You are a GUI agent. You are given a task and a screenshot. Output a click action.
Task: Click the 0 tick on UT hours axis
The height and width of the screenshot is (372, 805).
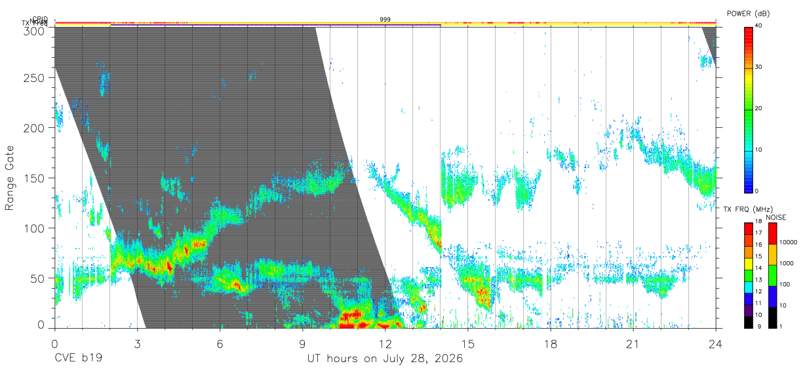coord(54,343)
